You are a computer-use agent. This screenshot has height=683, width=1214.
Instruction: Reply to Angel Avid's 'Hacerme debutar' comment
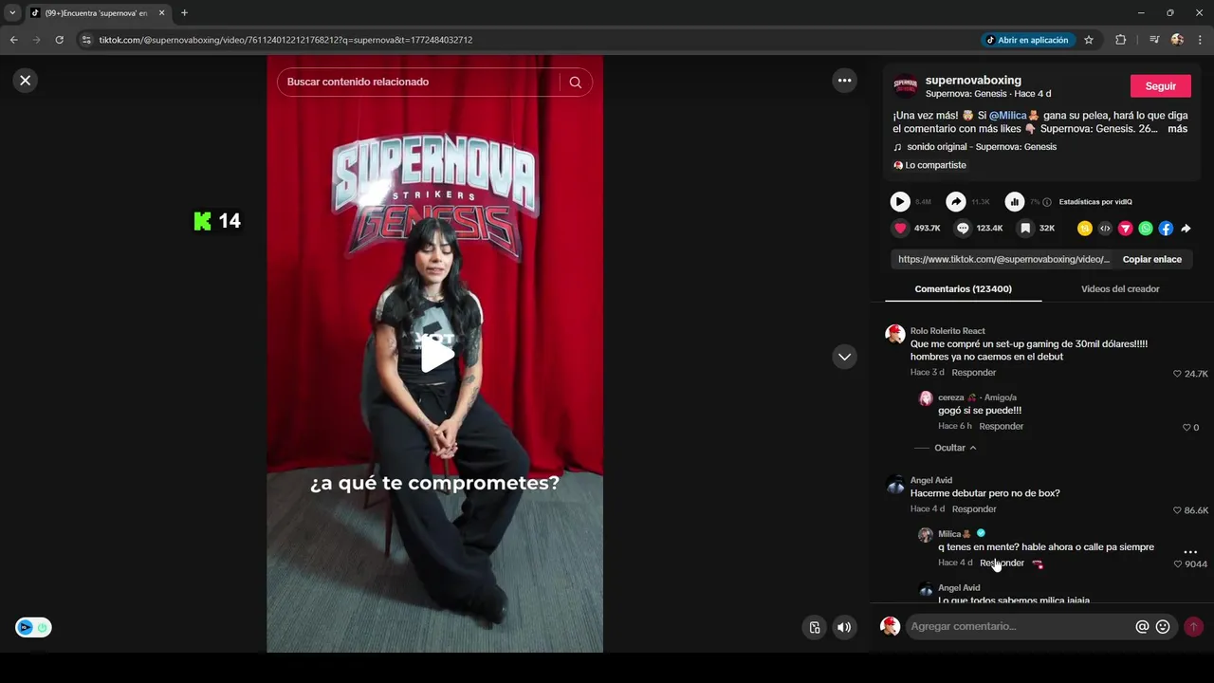pyautogui.click(x=974, y=509)
